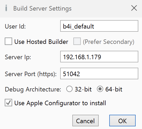
Task: Click the Server Port (https) field
Action: pos(99,73)
